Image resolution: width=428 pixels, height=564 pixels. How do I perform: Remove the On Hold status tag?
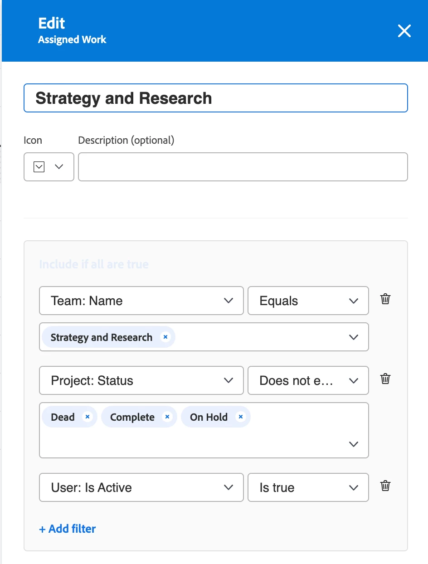pos(241,417)
